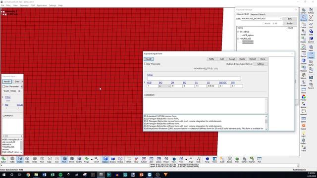Click the QM value field

click(x=176, y=86)
